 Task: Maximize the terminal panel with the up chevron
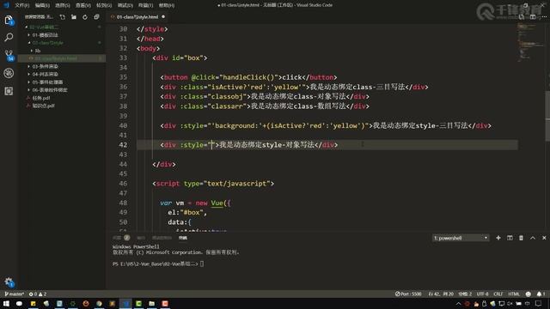pyautogui.click(x=533, y=238)
